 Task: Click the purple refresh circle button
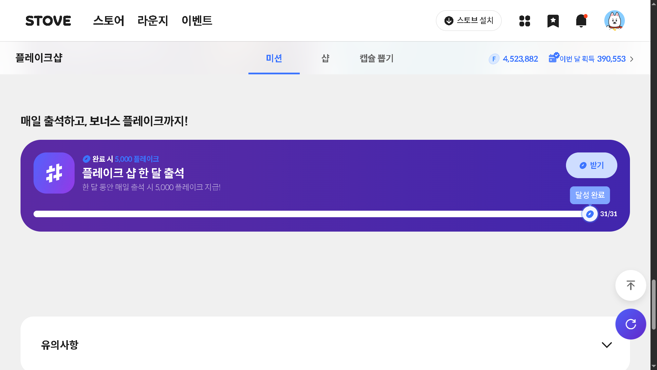pos(630,324)
